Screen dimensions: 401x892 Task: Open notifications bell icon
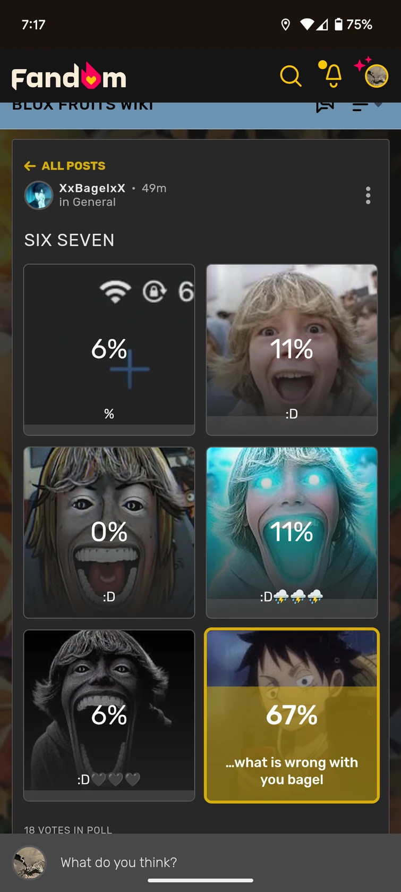point(331,74)
